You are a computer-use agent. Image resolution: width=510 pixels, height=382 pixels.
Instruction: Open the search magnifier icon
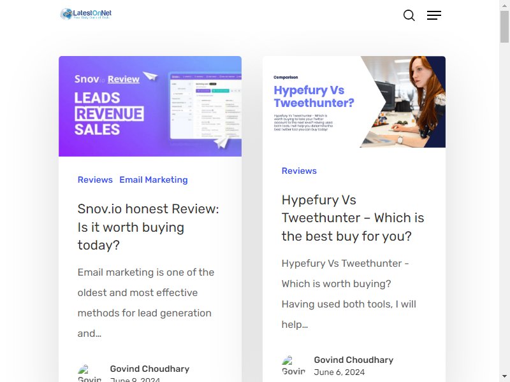[409, 15]
